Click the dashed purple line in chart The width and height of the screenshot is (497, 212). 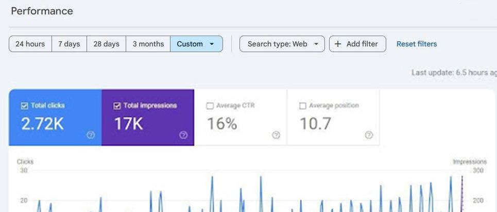coord(462,196)
